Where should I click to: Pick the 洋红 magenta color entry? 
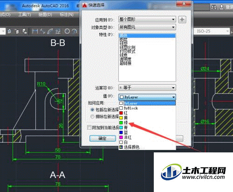[x=147, y=137]
